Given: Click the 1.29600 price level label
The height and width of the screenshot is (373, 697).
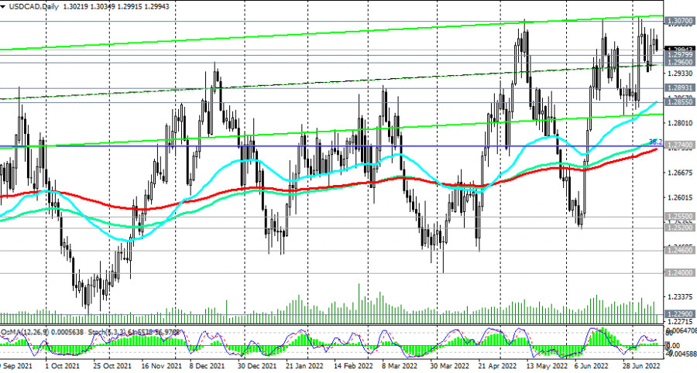Looking at the screenshot, I should (x=680, y=63).
